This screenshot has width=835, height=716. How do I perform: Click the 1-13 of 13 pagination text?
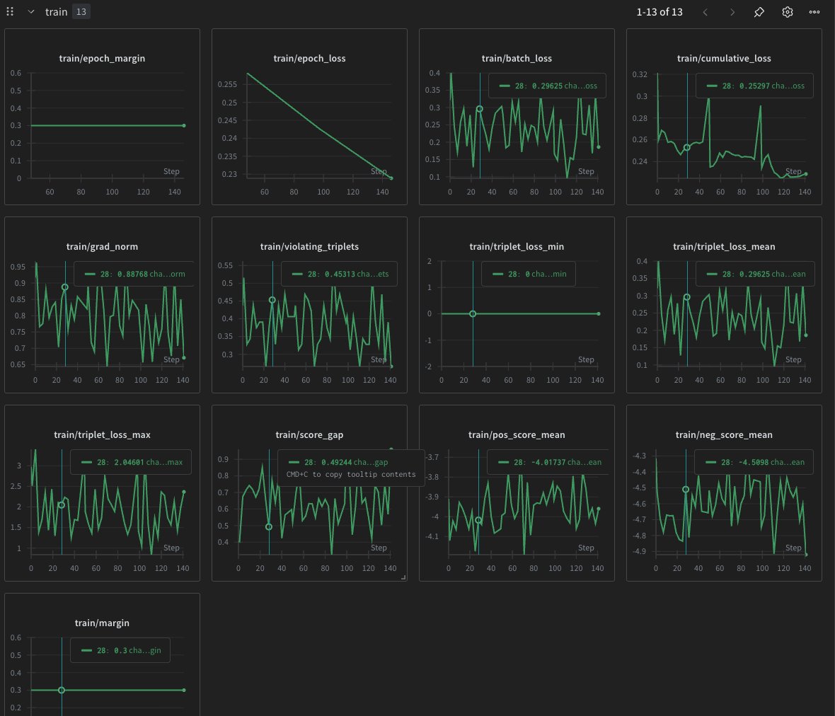tap(660, 12)
